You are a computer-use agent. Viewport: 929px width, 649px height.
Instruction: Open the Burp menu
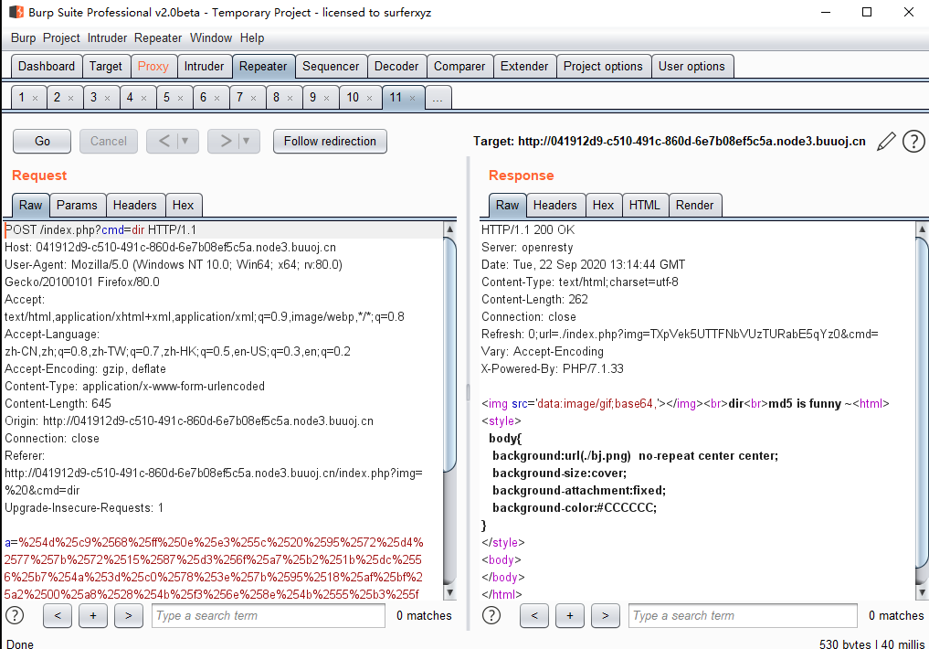click(x=23, y=37)
